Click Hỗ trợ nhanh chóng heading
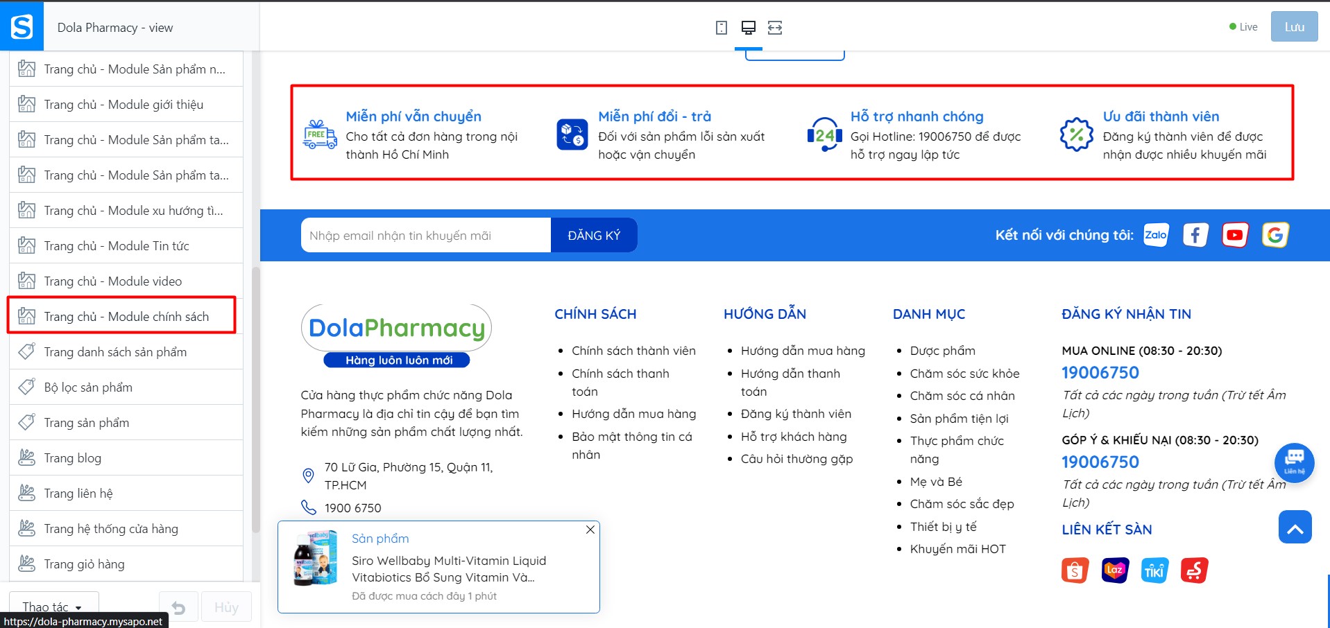The width and height of the screenshot is (1330, 628). click(916, 116)
